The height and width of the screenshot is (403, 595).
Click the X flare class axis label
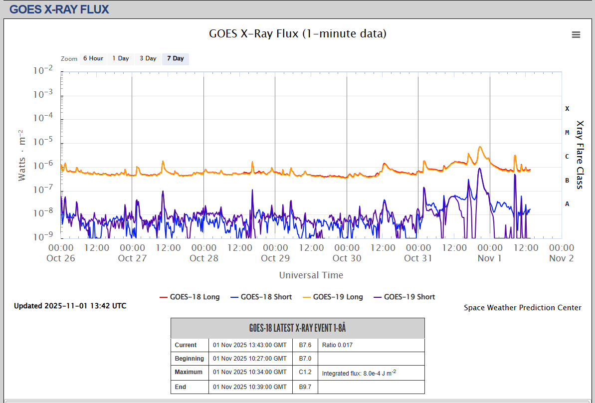click(567, 108)
